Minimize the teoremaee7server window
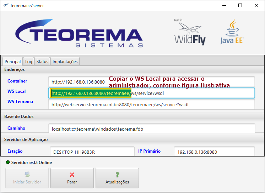 pos(224,5)
